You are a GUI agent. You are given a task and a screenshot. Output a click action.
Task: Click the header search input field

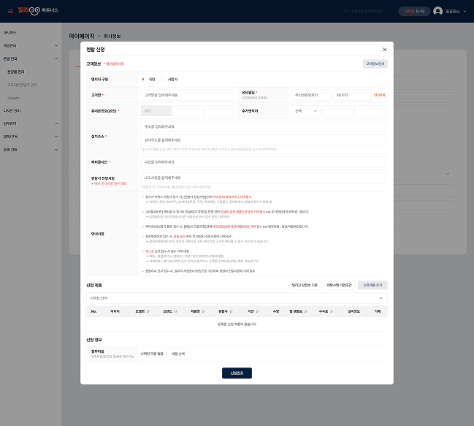[x=367, y=11]
